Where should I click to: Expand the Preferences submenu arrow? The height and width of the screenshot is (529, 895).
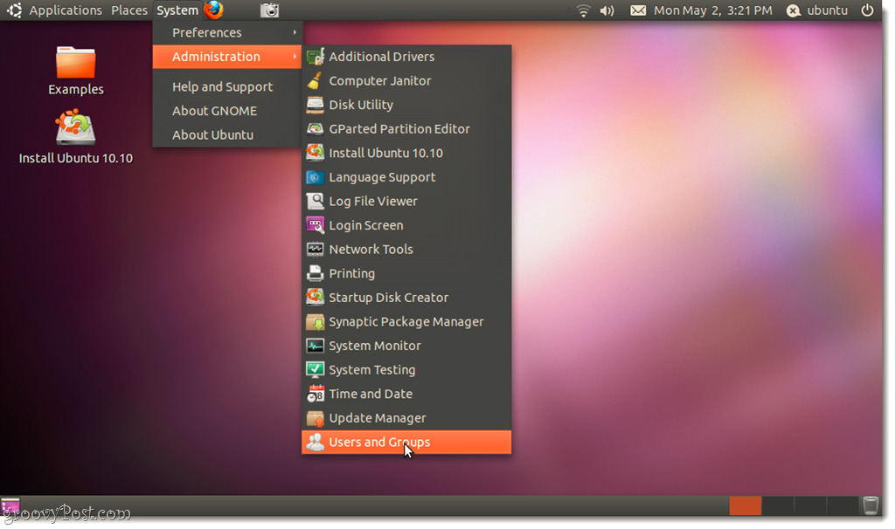(295, 32)
